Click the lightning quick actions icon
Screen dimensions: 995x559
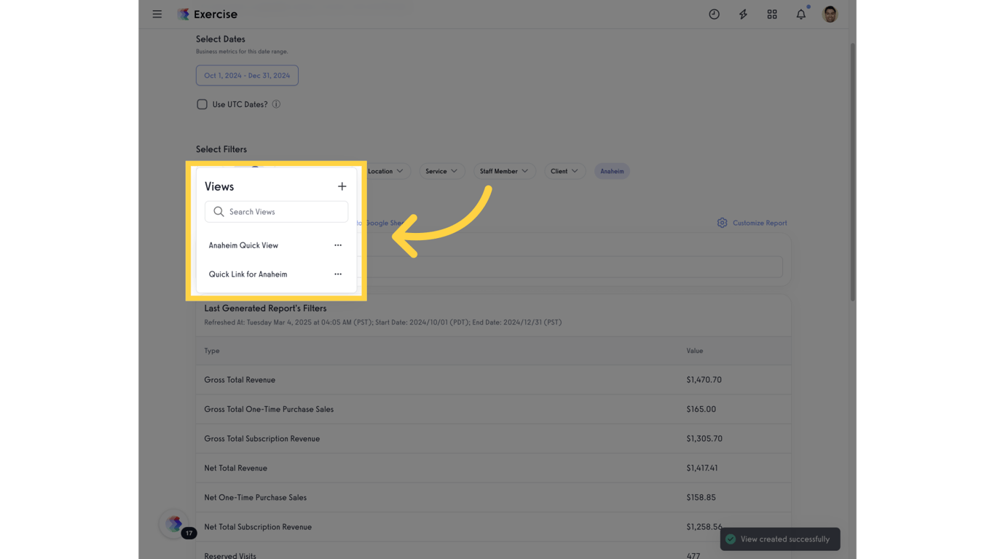pos(743,14)
